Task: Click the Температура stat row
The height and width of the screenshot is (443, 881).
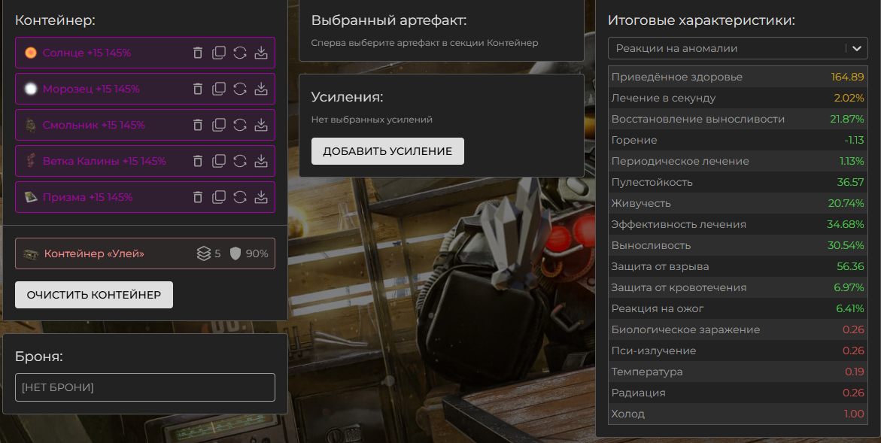Action: [738, 372]
